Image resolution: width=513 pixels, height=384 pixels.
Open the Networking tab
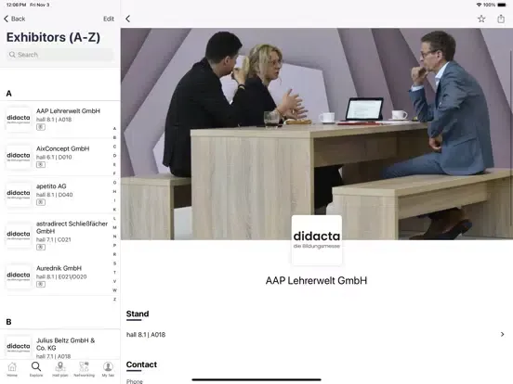point(84,369)
